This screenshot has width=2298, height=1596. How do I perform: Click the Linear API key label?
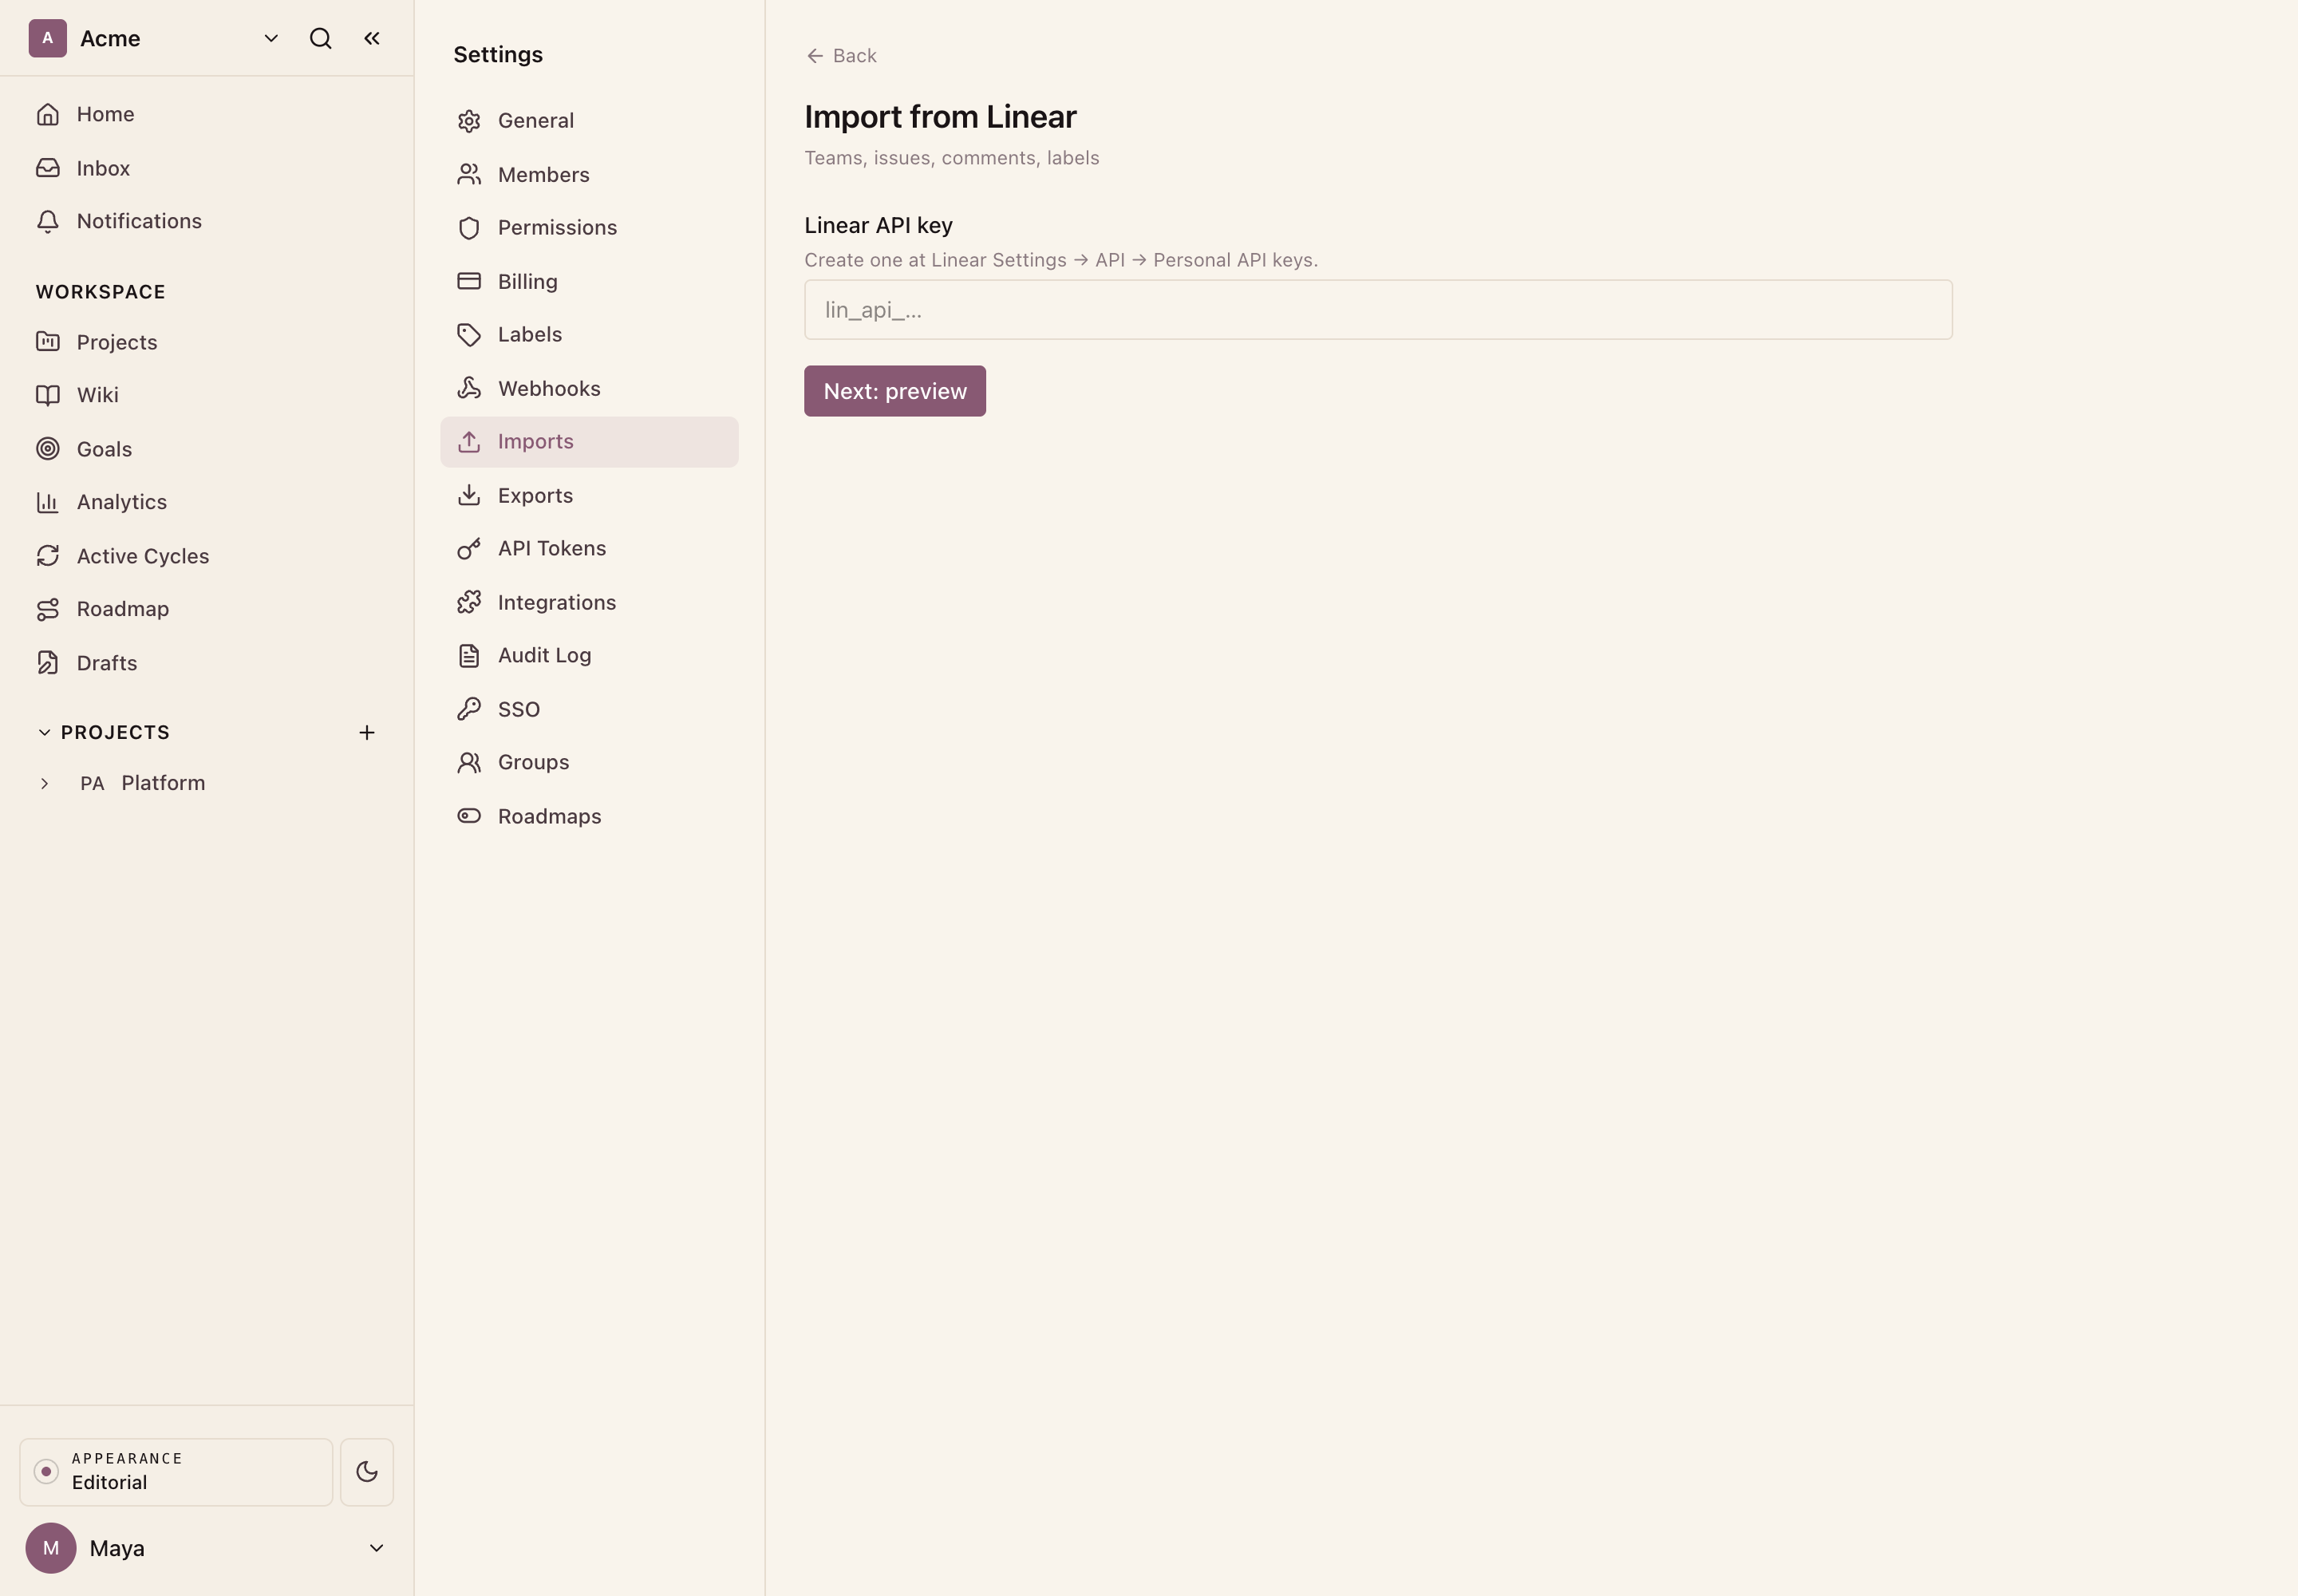(x=878, y=225)
